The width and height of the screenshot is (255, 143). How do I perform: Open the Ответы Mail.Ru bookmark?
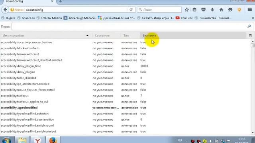click(x=49, y=18)
